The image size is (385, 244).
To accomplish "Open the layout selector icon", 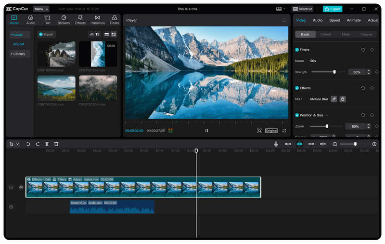I will click(x=279, y=9).
